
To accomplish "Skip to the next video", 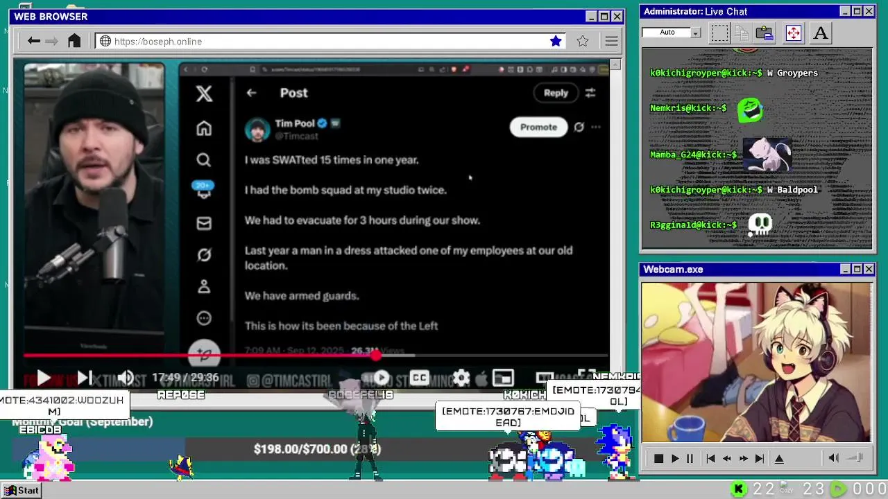I will (x=84, y=378).
